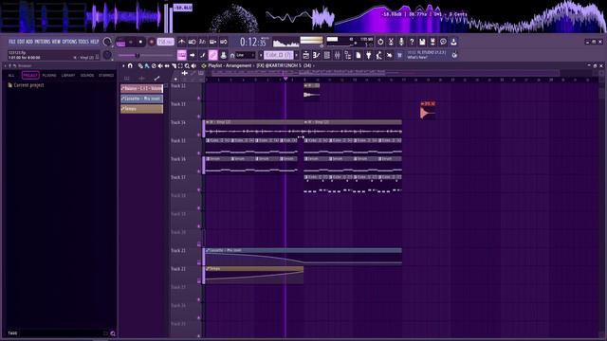
Task: Click the record button
Action: point(152,42)
